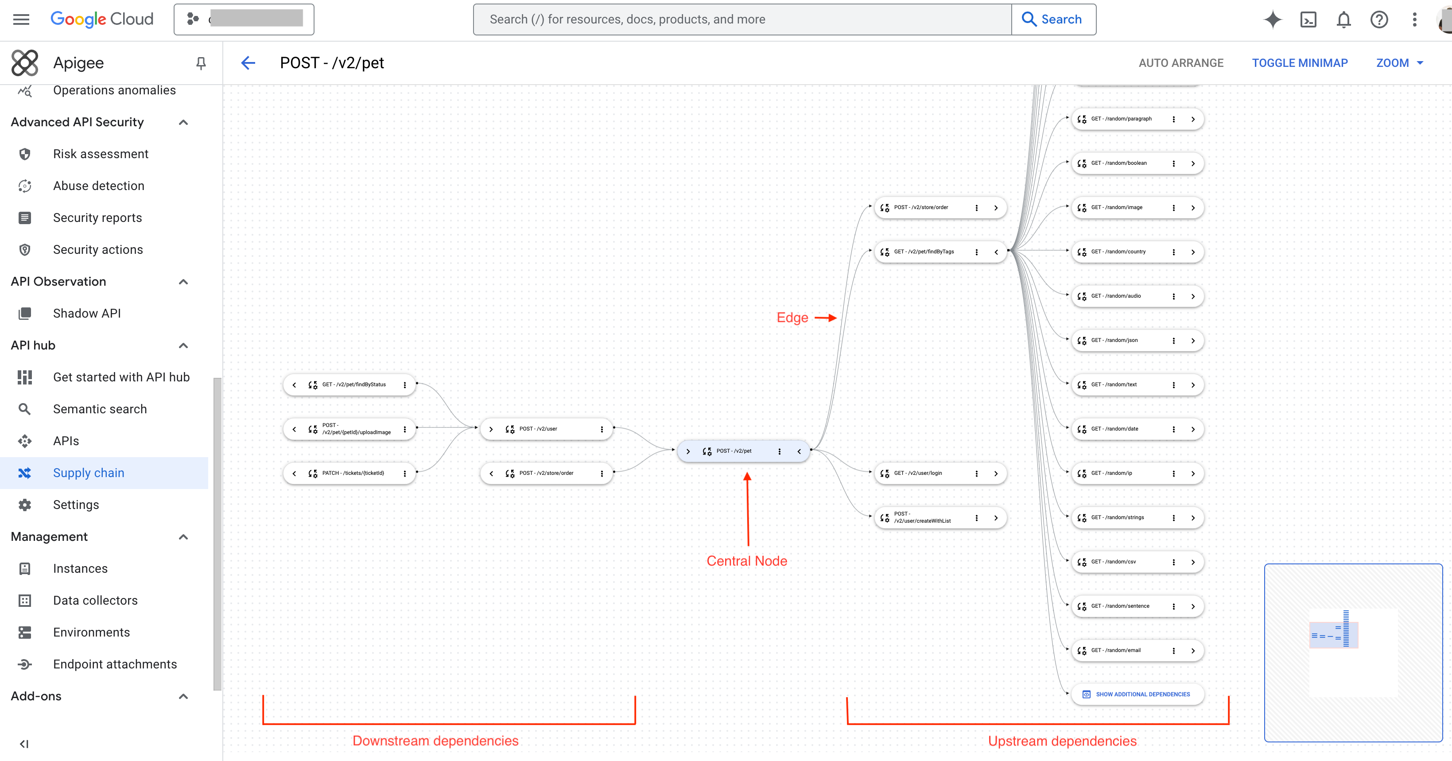Screen dimensions: 1452x761
Task: Open the navigation hamburger menu
Action: pyautogui.click(x=21, y=19)
